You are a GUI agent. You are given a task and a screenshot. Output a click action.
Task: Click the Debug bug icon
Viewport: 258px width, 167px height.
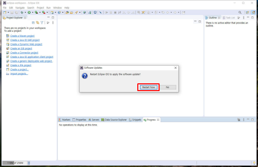[x=22, y=12]
